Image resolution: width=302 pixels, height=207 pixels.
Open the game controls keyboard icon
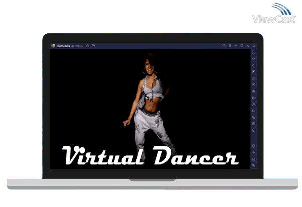(254, 78)
